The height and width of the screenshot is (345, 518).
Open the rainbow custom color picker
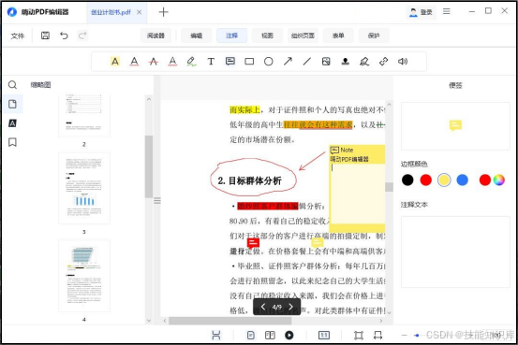pos(499,180)
